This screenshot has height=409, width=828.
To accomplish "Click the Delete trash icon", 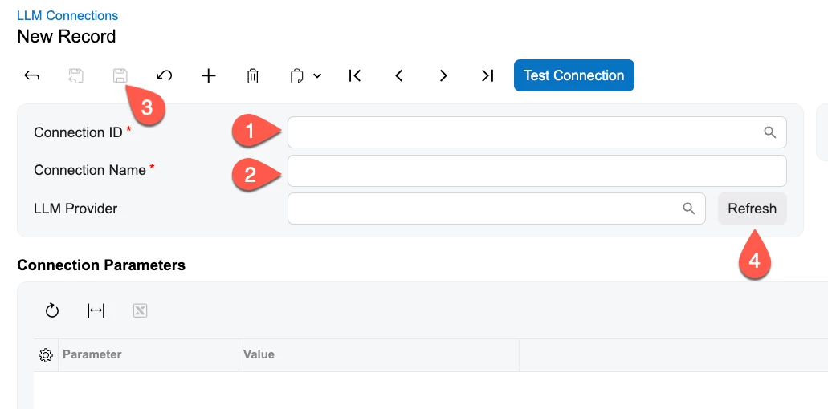I will 253,76.
